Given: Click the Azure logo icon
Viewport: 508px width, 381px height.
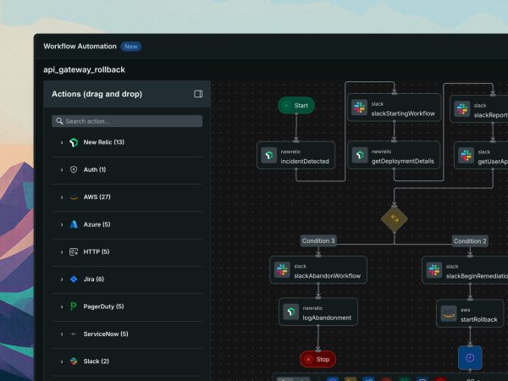Looking at the screenshot, I should [74, 224].
